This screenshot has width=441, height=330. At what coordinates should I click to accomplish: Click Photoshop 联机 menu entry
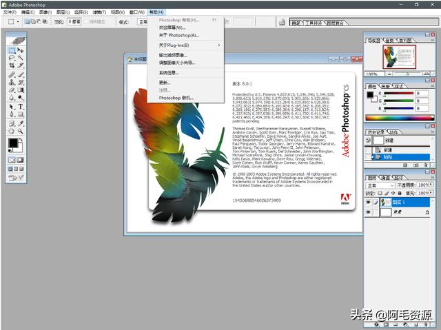coord(176,98)
